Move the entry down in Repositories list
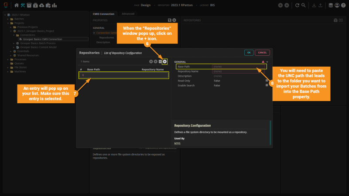The height and width of the screenshot is (196, 349). (156, 61)
